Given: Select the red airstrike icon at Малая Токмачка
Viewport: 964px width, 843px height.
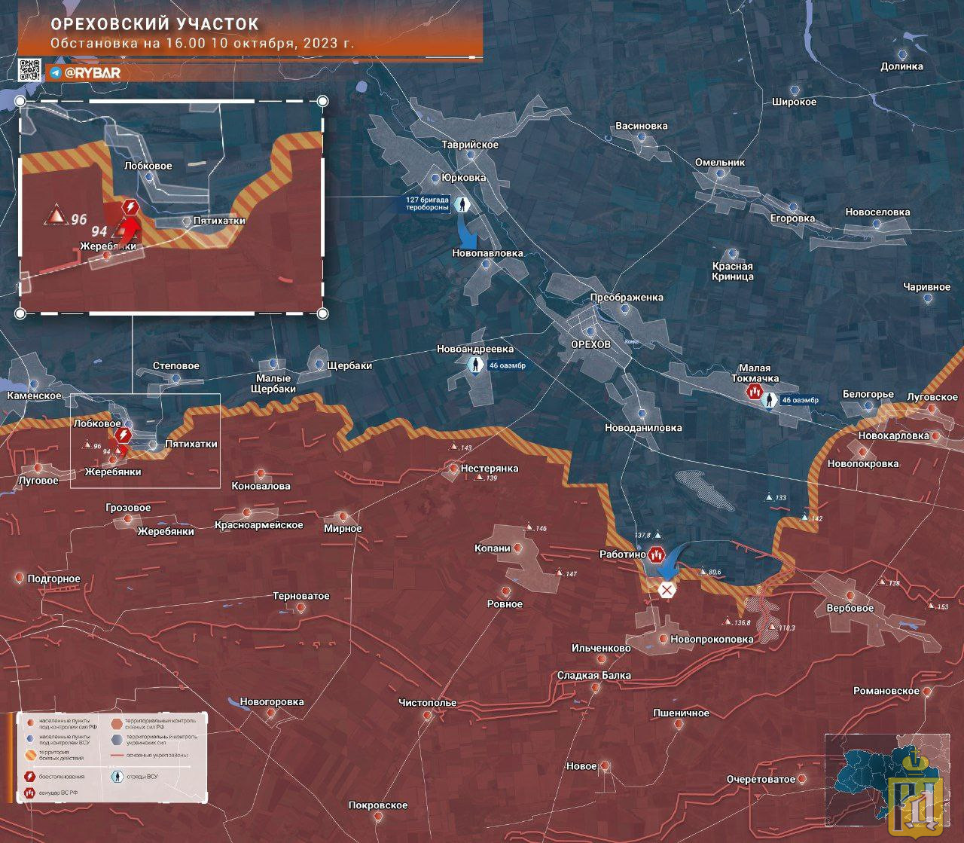Looking at the screenshot, I should [754, 392].
